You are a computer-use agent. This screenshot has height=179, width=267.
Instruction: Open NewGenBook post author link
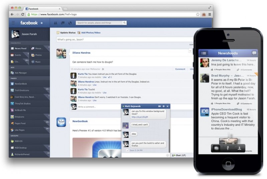tap(80, 122)
